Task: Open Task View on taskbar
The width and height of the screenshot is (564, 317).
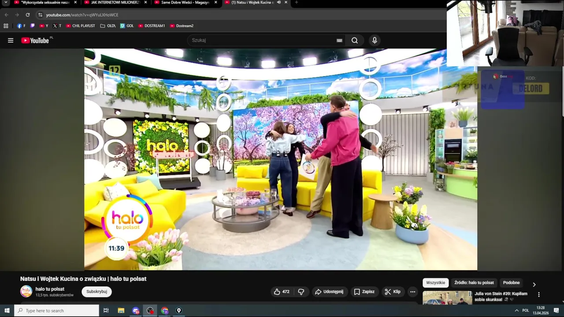Action: [x=106, y=310]
